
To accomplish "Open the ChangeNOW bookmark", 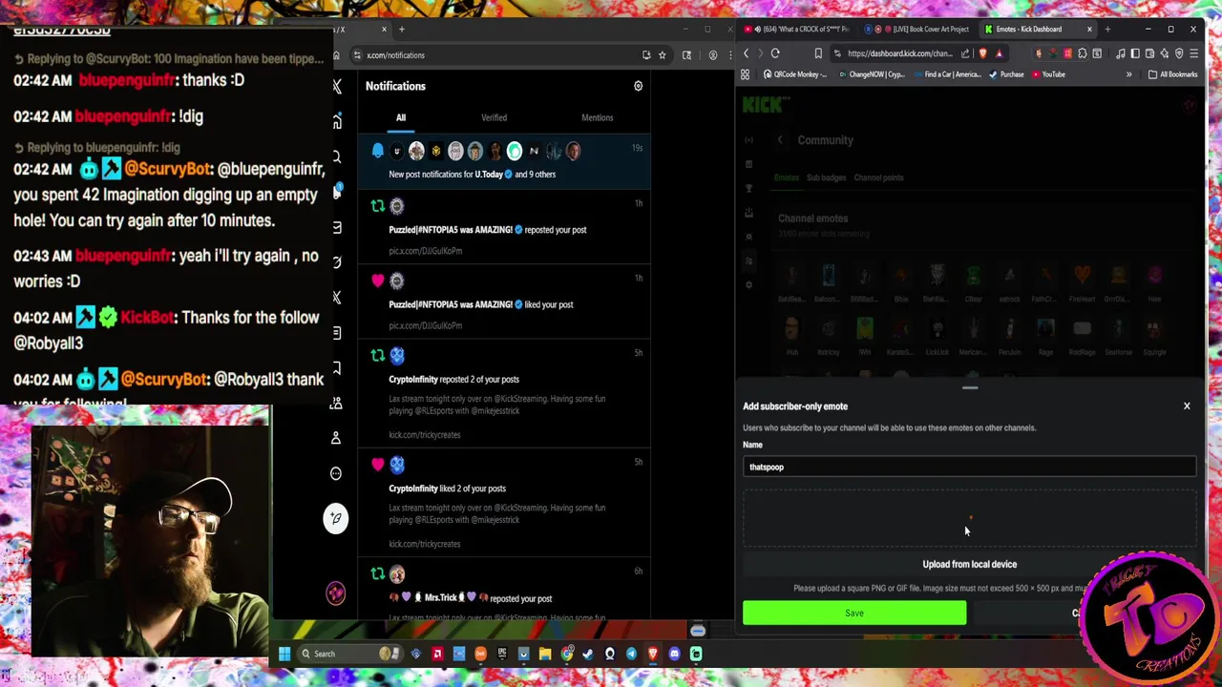I will (x=871, y=74).
